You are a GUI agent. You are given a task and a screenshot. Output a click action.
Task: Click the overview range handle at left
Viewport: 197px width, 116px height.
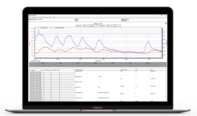[x=37, y=65]
